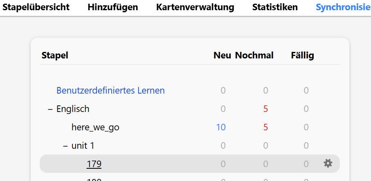Open the Statistiken tab
Screen dimensions: 371x181
(275, 7)
